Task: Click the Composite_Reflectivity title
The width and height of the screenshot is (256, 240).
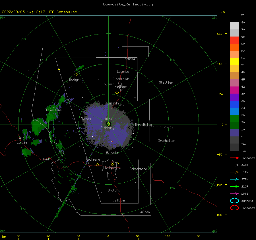Action: pyautogui.click(x=128, y=4)
